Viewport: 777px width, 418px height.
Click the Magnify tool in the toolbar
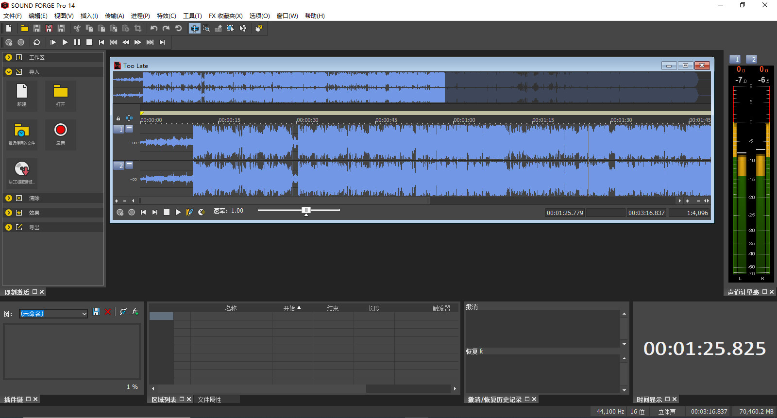(x=206, y=29)
